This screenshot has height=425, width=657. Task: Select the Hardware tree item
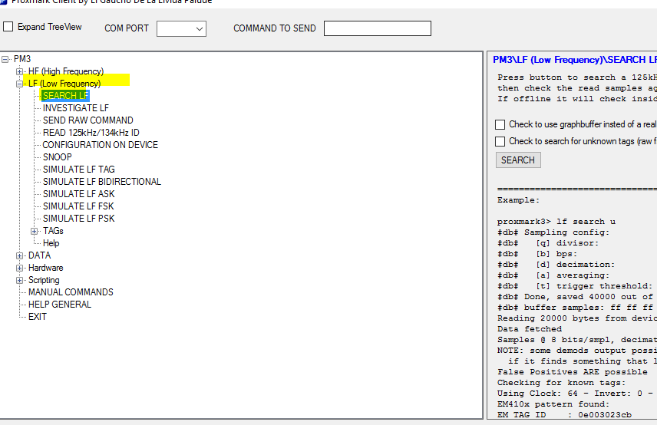click(x=46, y=268)
